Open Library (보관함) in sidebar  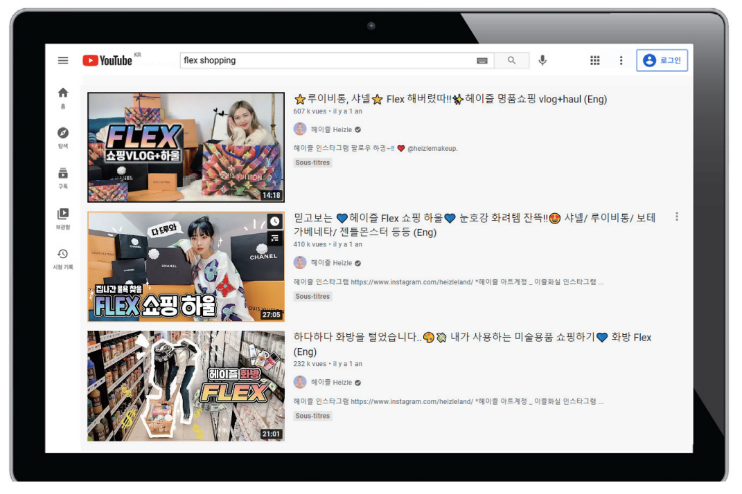63,218
